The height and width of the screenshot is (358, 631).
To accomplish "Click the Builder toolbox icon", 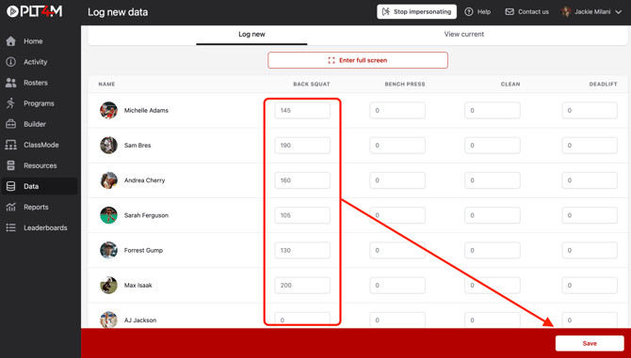I will point(11,124).
